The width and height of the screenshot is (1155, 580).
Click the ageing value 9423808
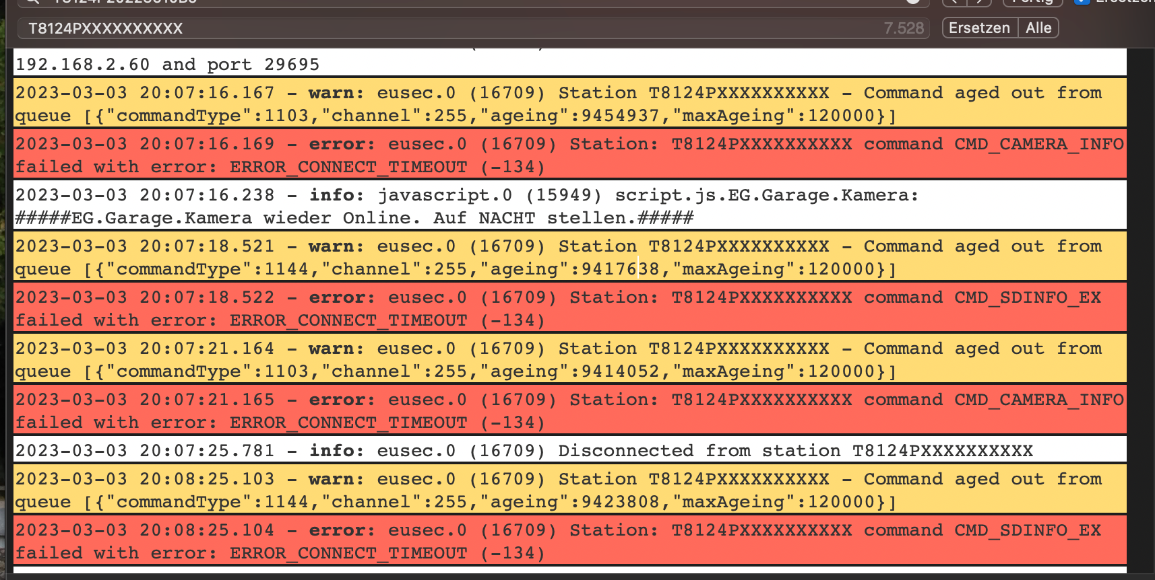pyautogui.click(x=620, y=502)
